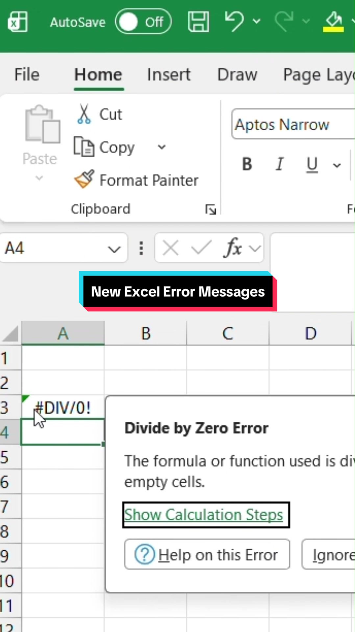Toggle Italic formatting
Image resolution: width=355 pixels, height=632 pixels.
pos(280,164)
